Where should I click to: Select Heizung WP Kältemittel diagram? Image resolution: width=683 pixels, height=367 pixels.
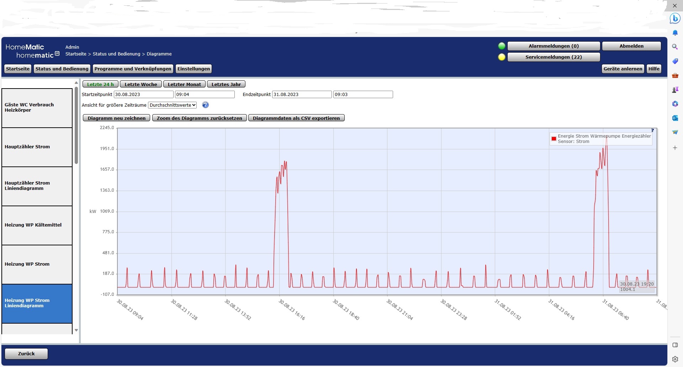point(37,225)
